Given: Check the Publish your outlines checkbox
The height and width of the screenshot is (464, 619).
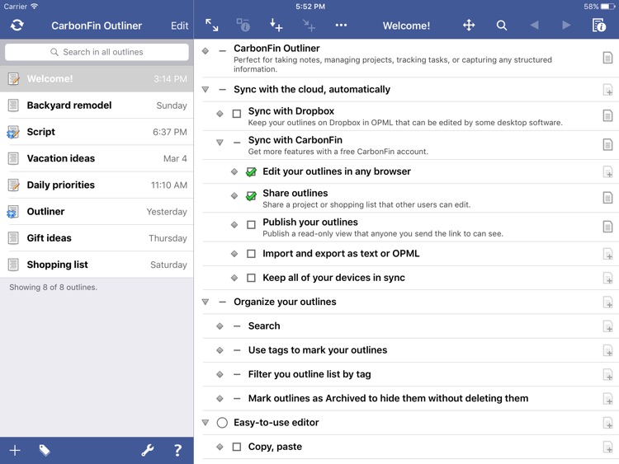Looking at the screenshot, I should point(251,225).
